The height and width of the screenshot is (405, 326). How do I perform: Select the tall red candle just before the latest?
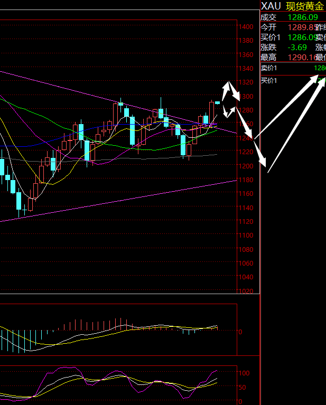[211, 113]
